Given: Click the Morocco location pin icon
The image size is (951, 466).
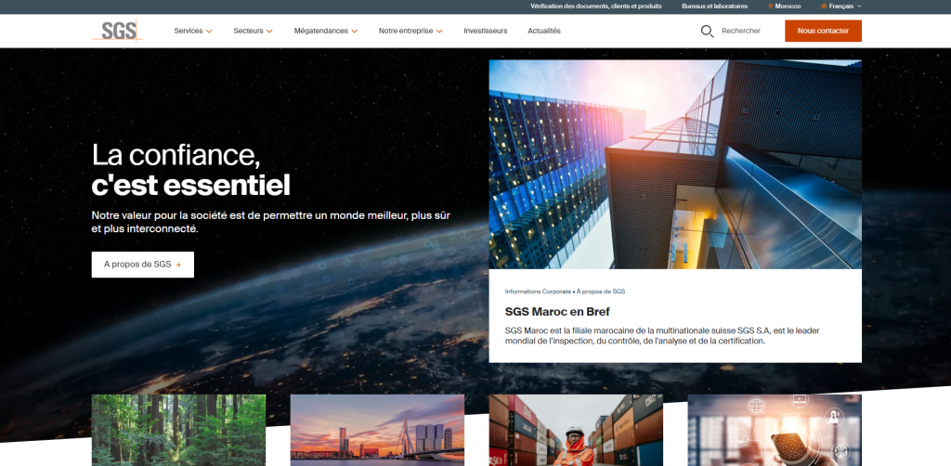Looking at the screenshot, I should (770, 6).
